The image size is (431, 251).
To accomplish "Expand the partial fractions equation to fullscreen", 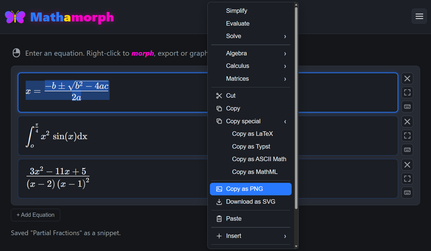I will [x=407, y=179].
